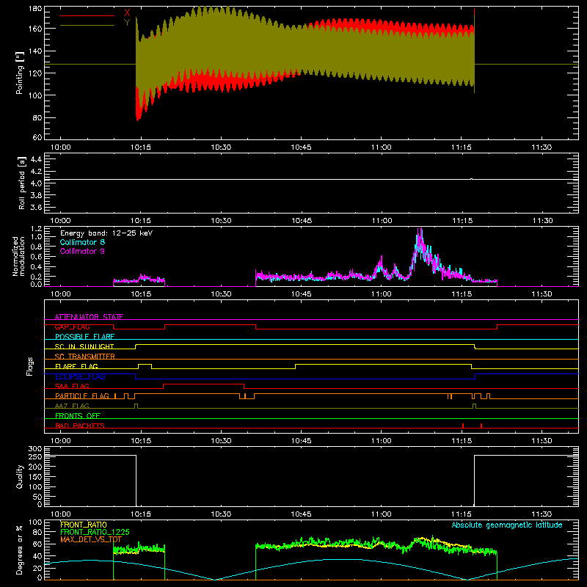Click the 60 tick on the Pointing axis

(37, 137)
